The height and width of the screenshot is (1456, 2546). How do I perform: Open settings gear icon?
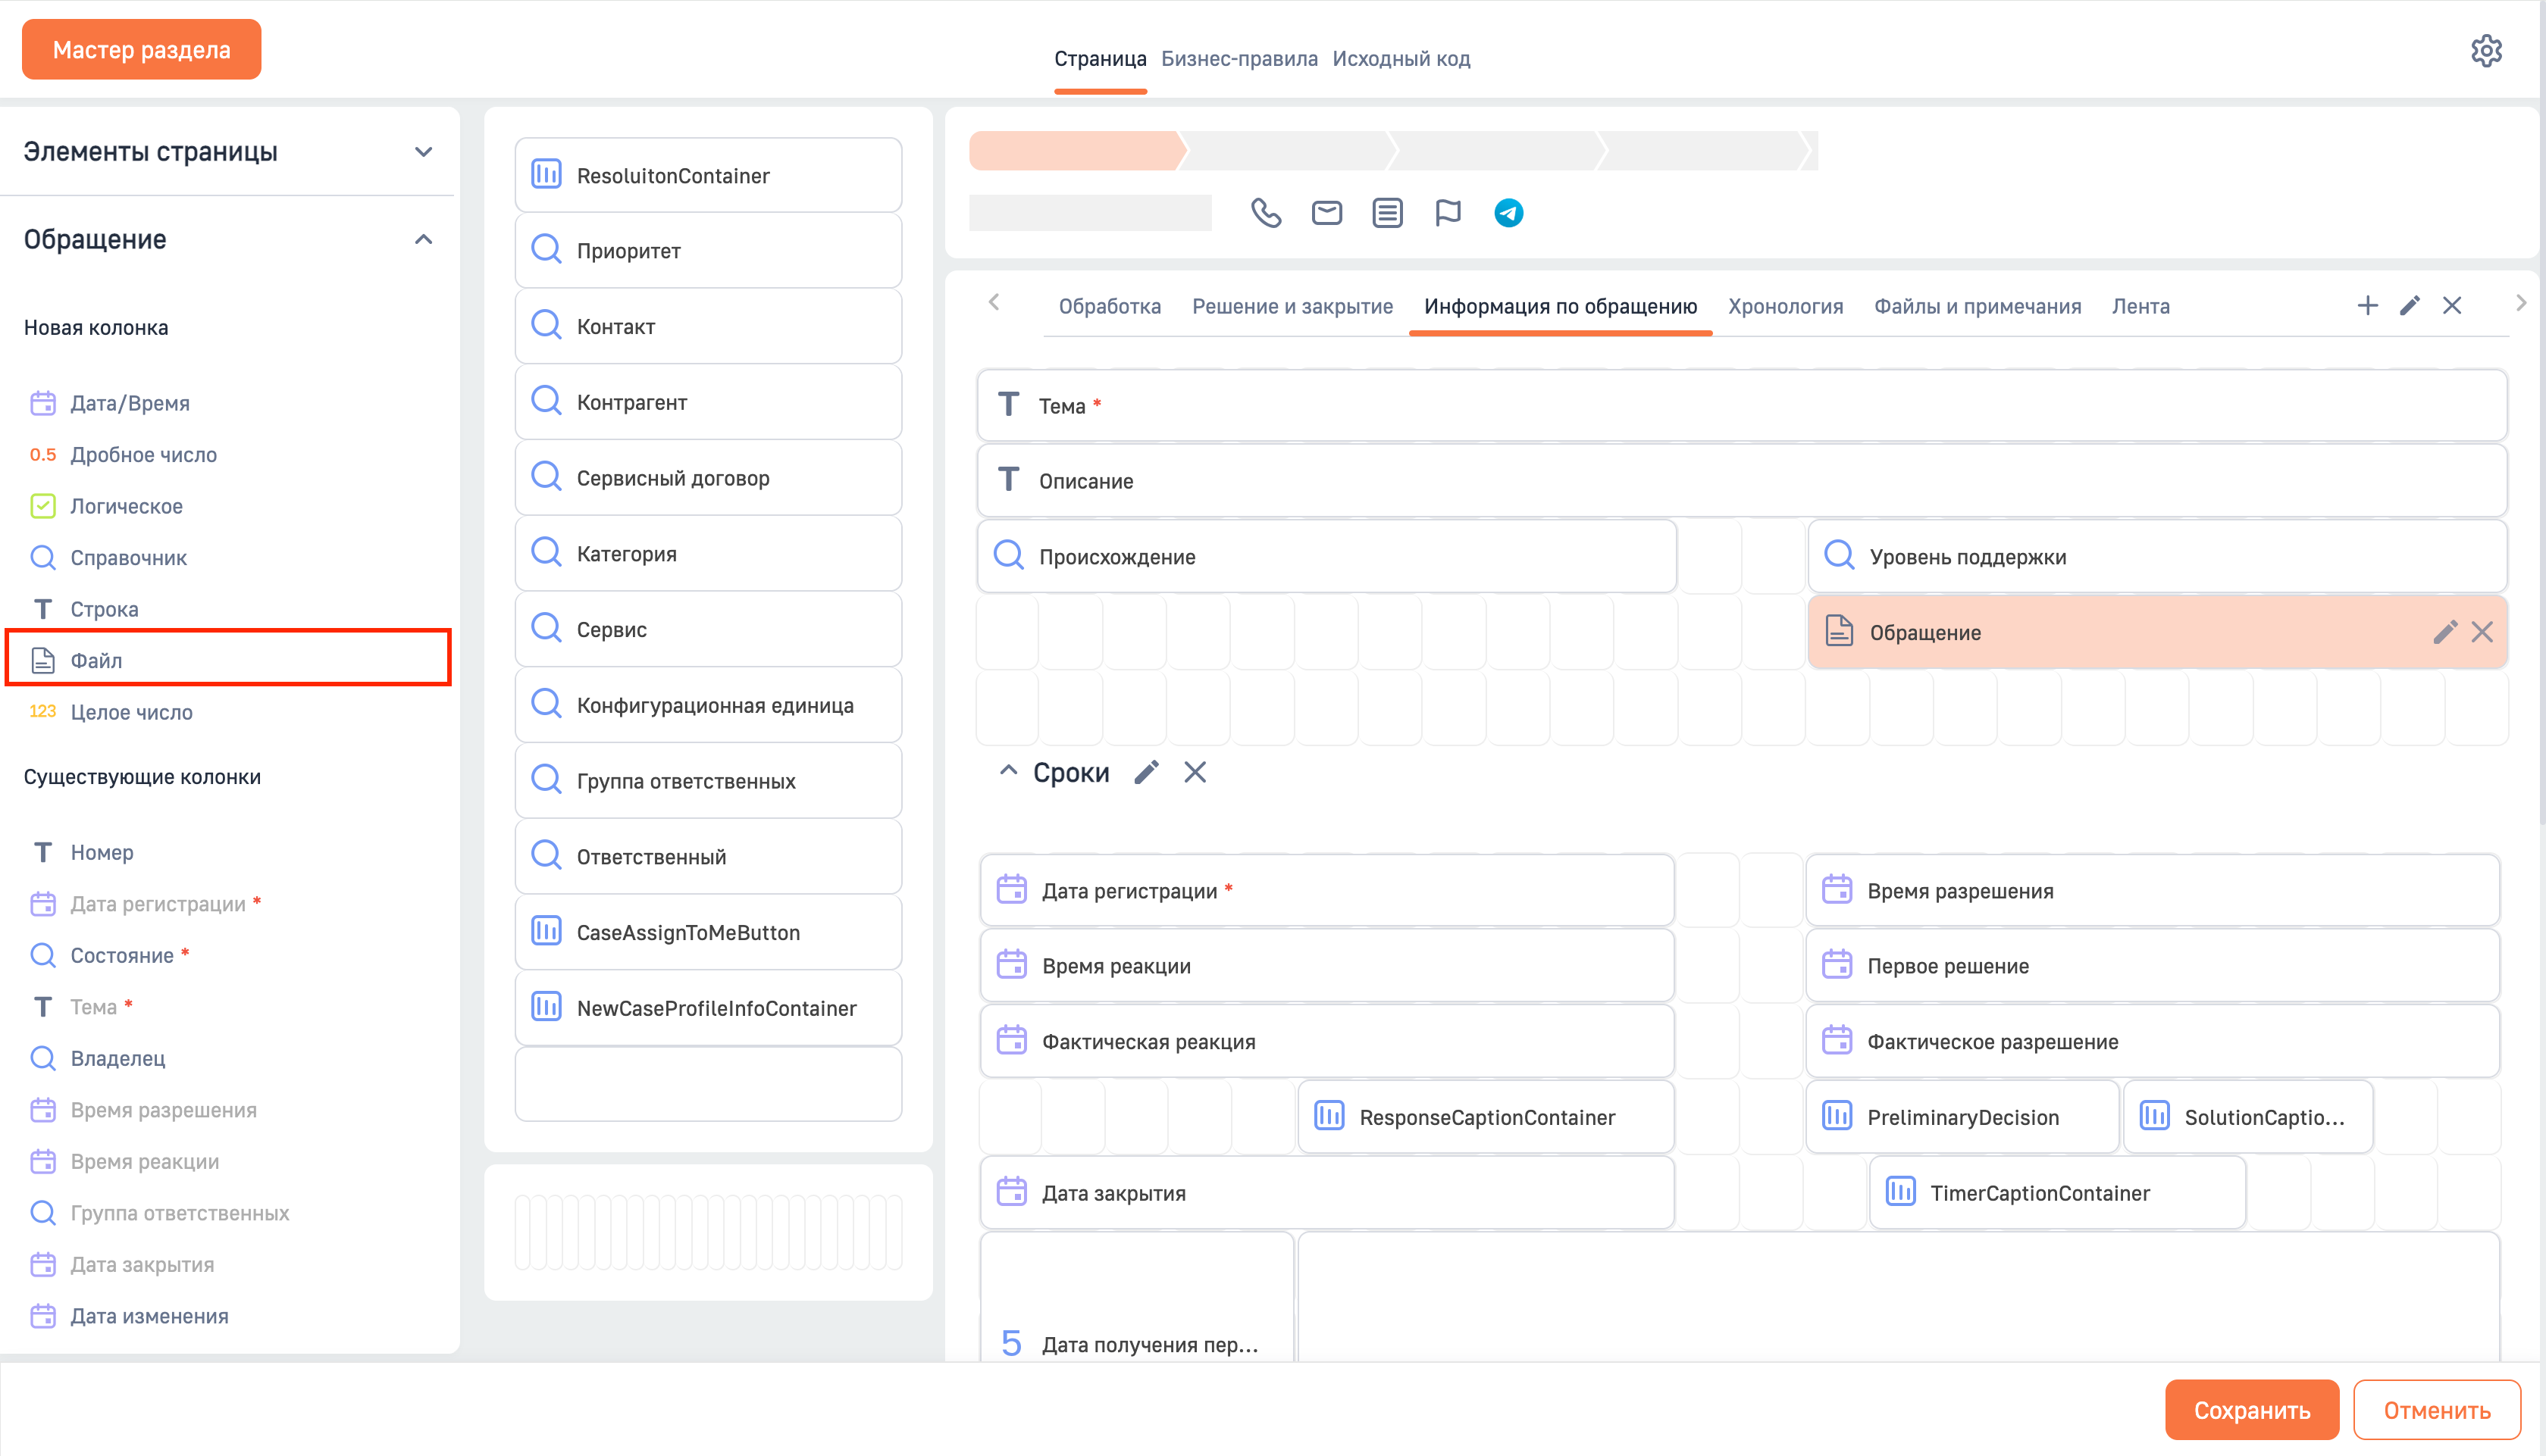tap(2486, 51)
